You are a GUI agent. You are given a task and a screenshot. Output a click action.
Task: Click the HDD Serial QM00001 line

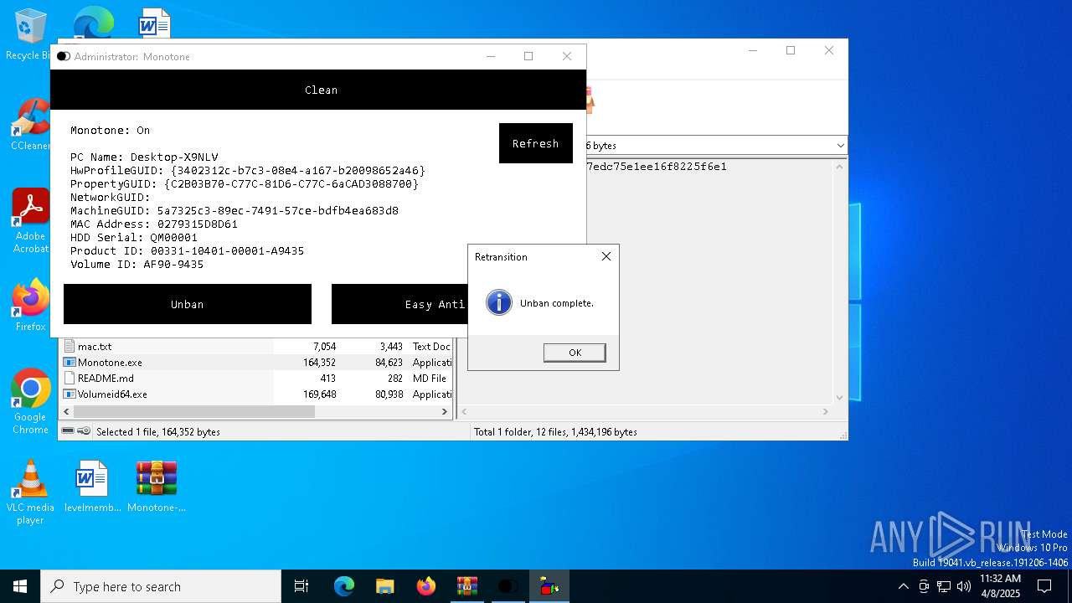click(134, 238)
